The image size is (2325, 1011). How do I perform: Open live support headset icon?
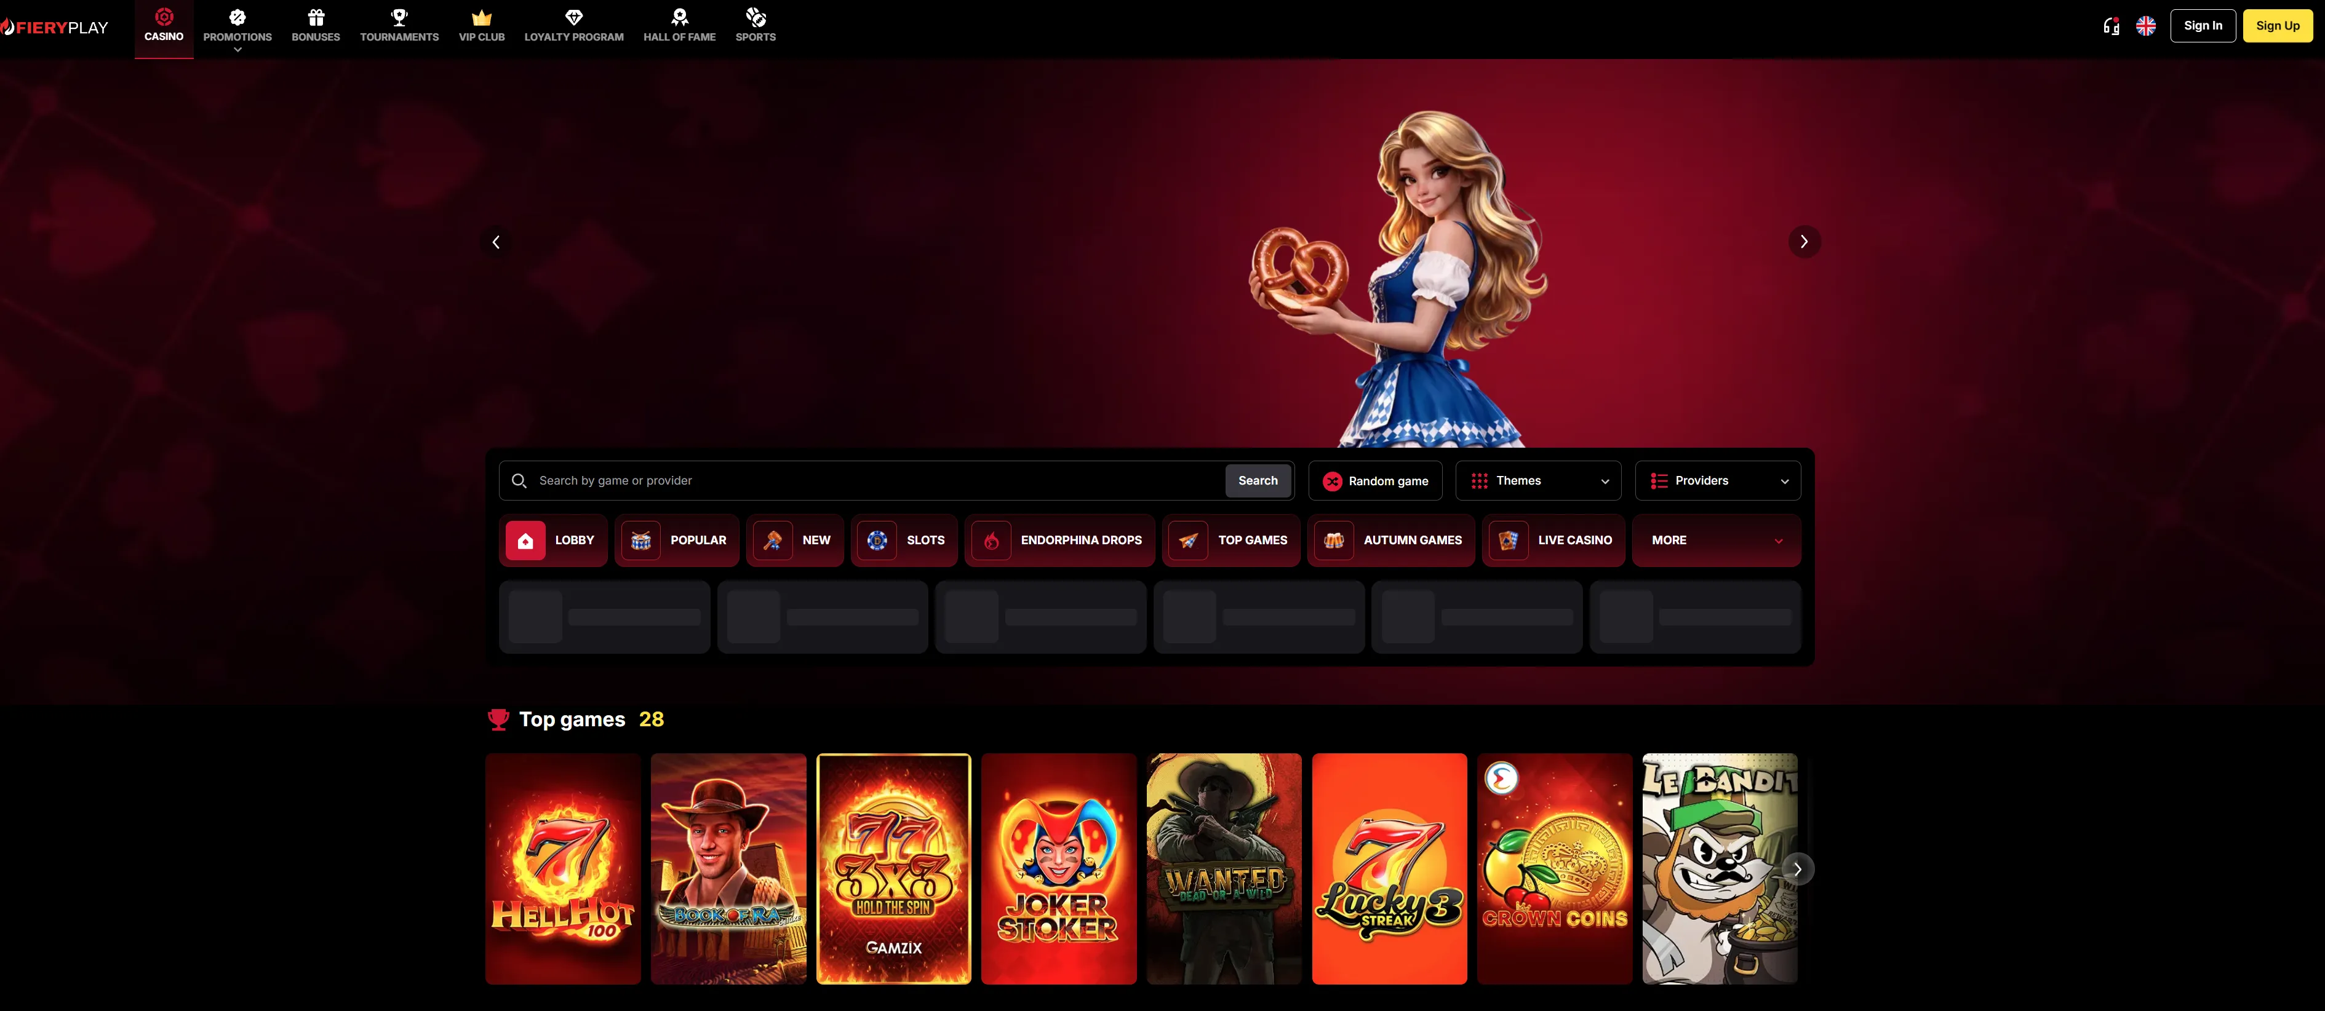2111,26
